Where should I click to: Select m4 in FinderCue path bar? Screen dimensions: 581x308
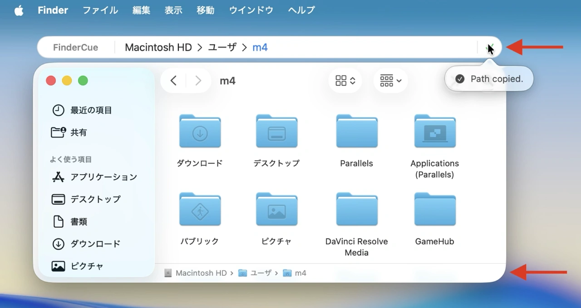tap(260, 47)
